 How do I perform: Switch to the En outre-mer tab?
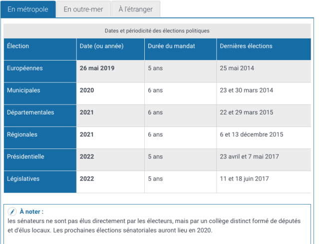pyautogui.click(x=83, y=9)
